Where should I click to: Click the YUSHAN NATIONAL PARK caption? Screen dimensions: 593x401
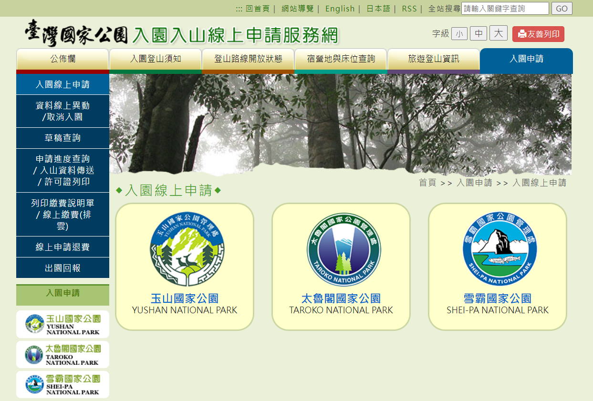(x=185, y=310)
